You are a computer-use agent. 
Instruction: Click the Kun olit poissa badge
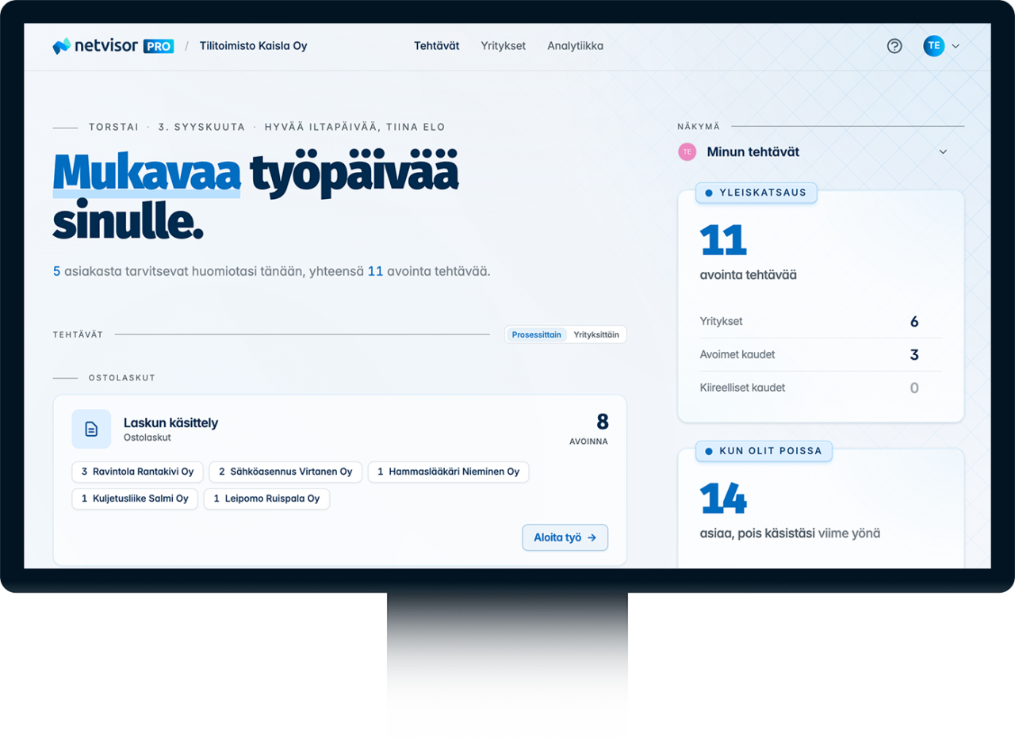(x=764, y=451)
